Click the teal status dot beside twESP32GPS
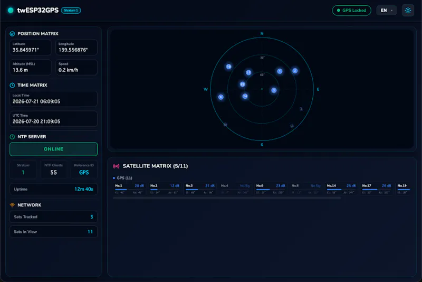 coord(11,10)
